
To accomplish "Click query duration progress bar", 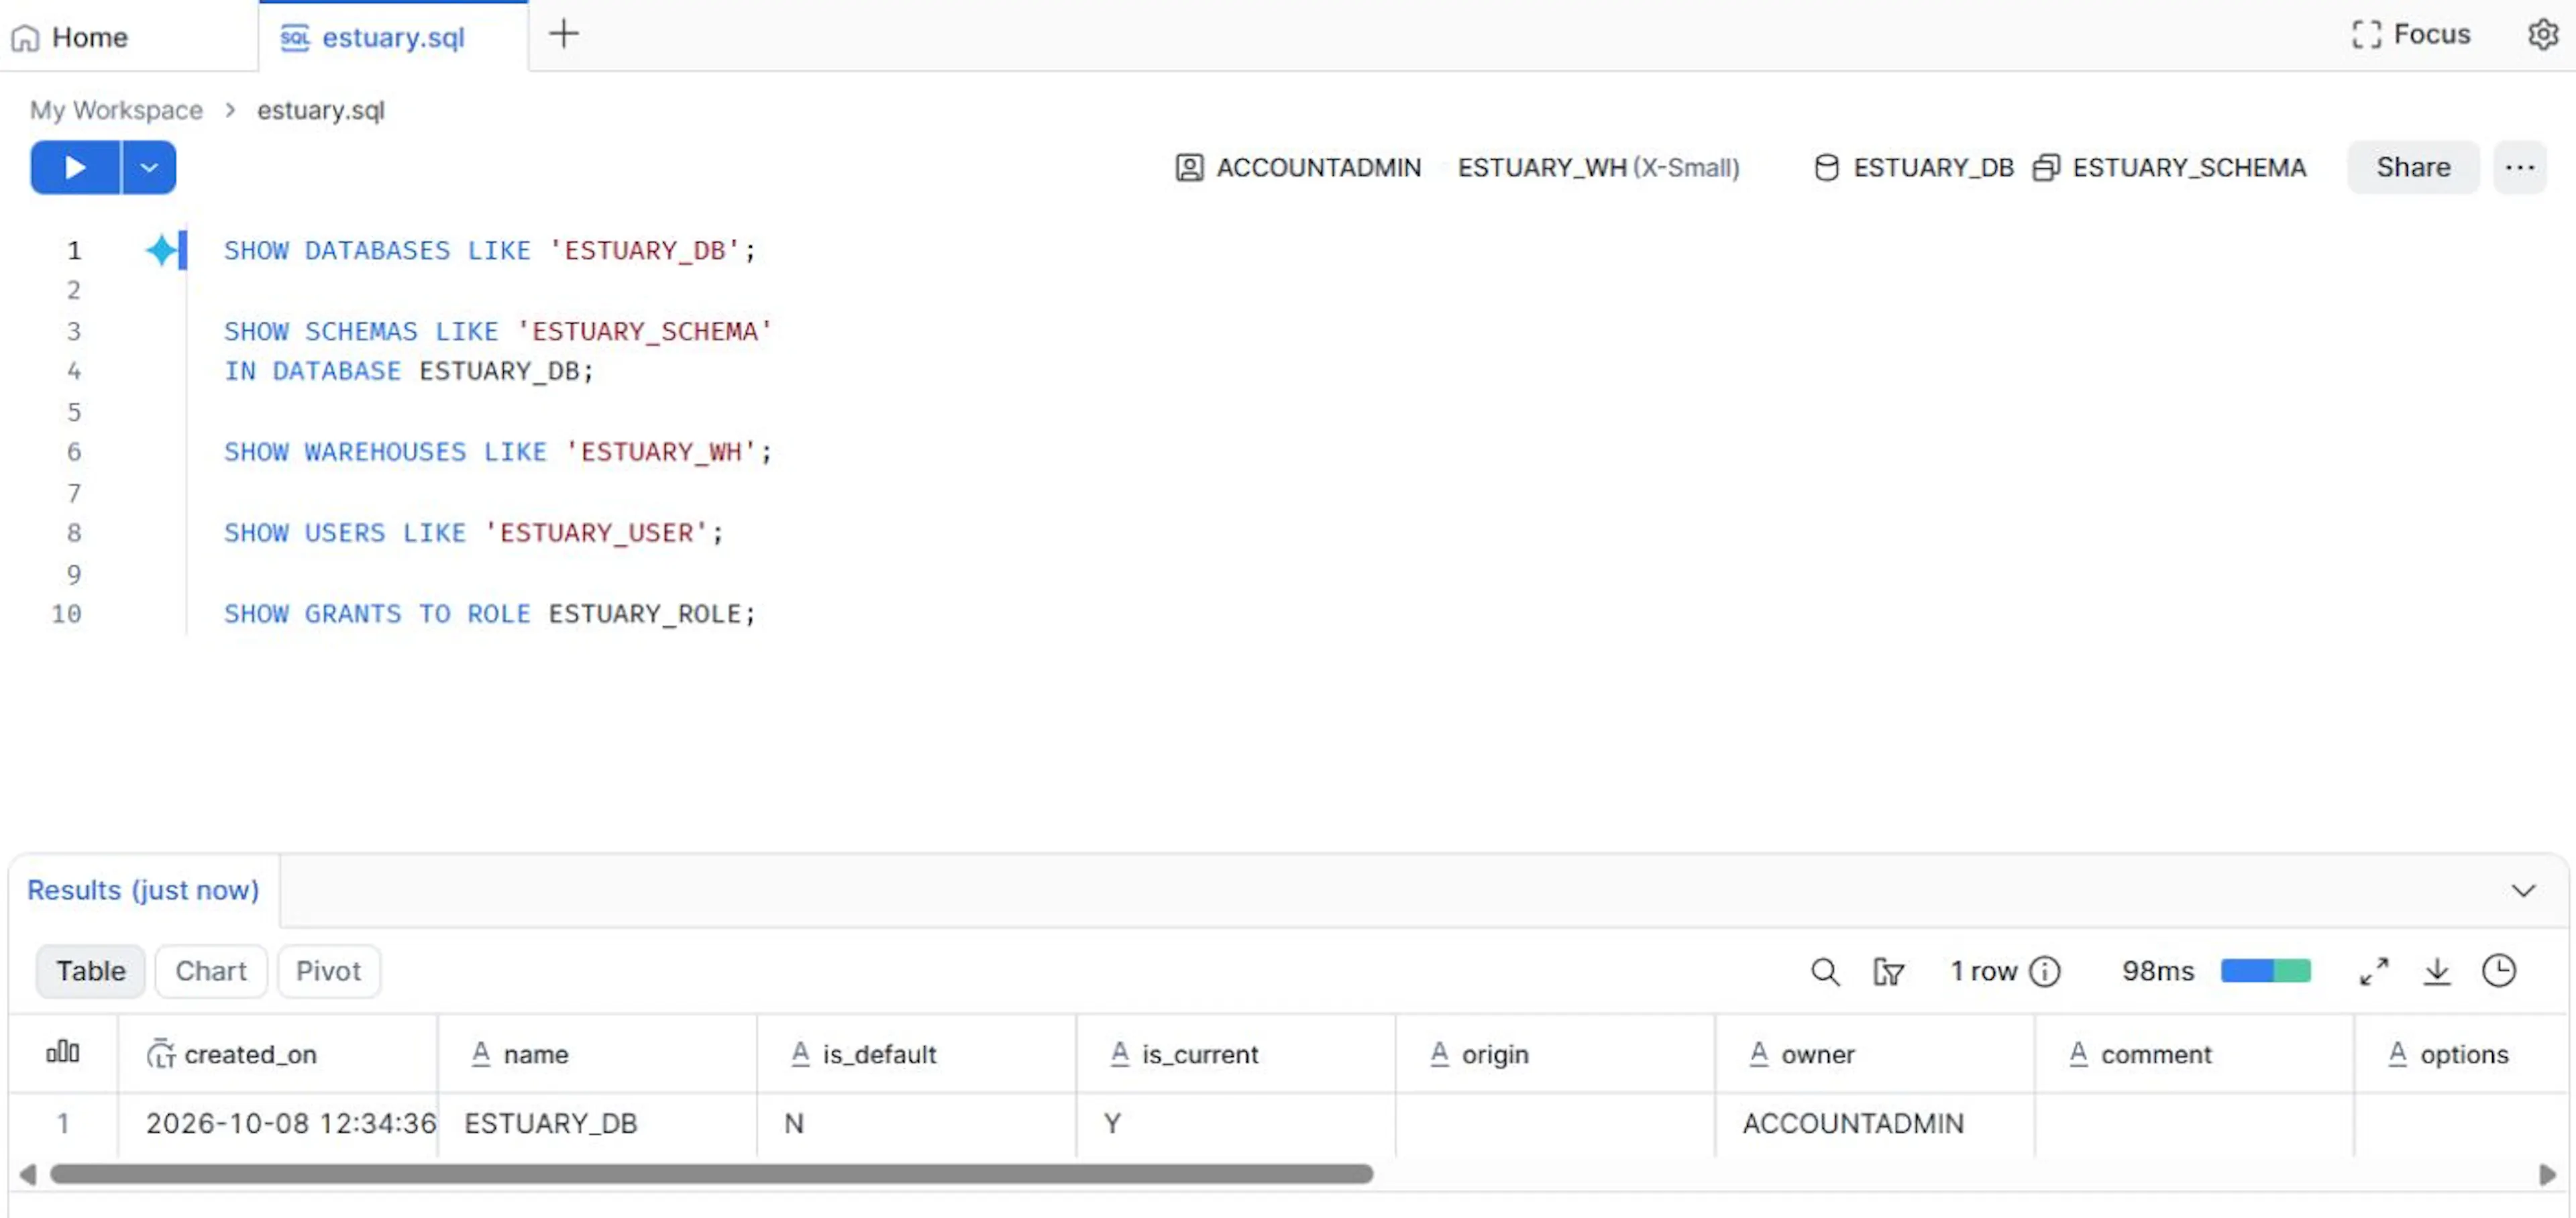I will coord(2265,971).
